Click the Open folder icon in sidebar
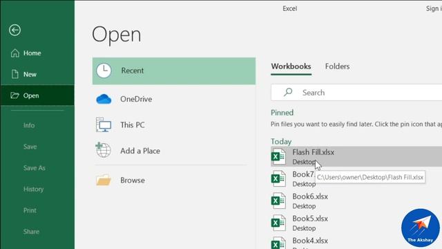Image resolution: width=442 pixels, height=249 pixels. (15, 95)
